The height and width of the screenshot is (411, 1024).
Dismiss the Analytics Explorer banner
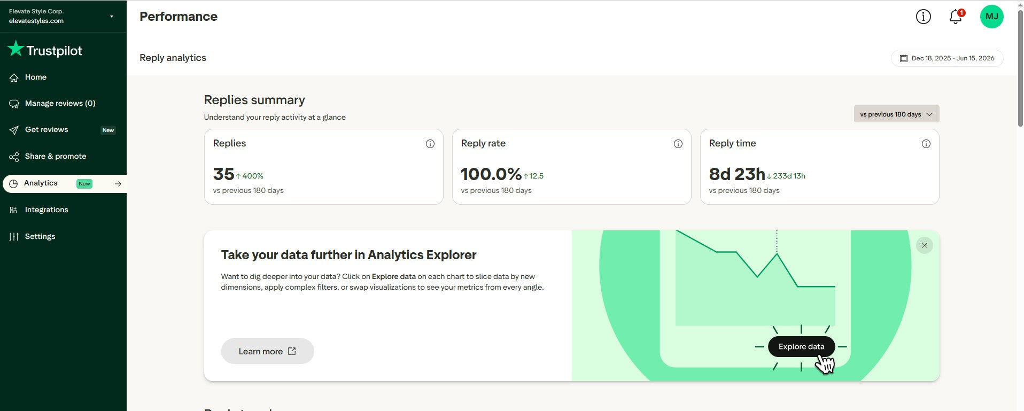point(924,245)
